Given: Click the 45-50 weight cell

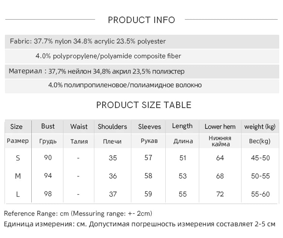Looking at the screenshot, I should [x=260, y=158].
